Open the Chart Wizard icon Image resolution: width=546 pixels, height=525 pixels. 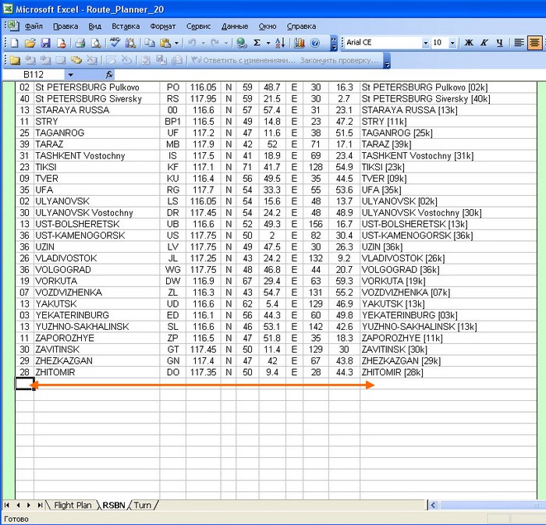[x=300, y=43]
